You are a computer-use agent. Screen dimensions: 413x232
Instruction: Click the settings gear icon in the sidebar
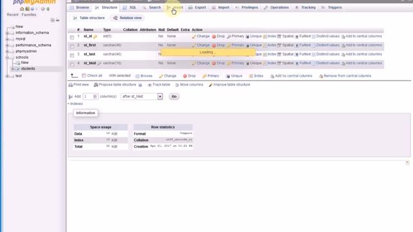[43, 9]
